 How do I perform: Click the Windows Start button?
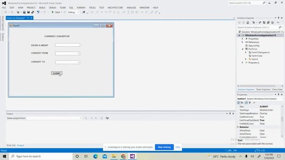(4, 156)
